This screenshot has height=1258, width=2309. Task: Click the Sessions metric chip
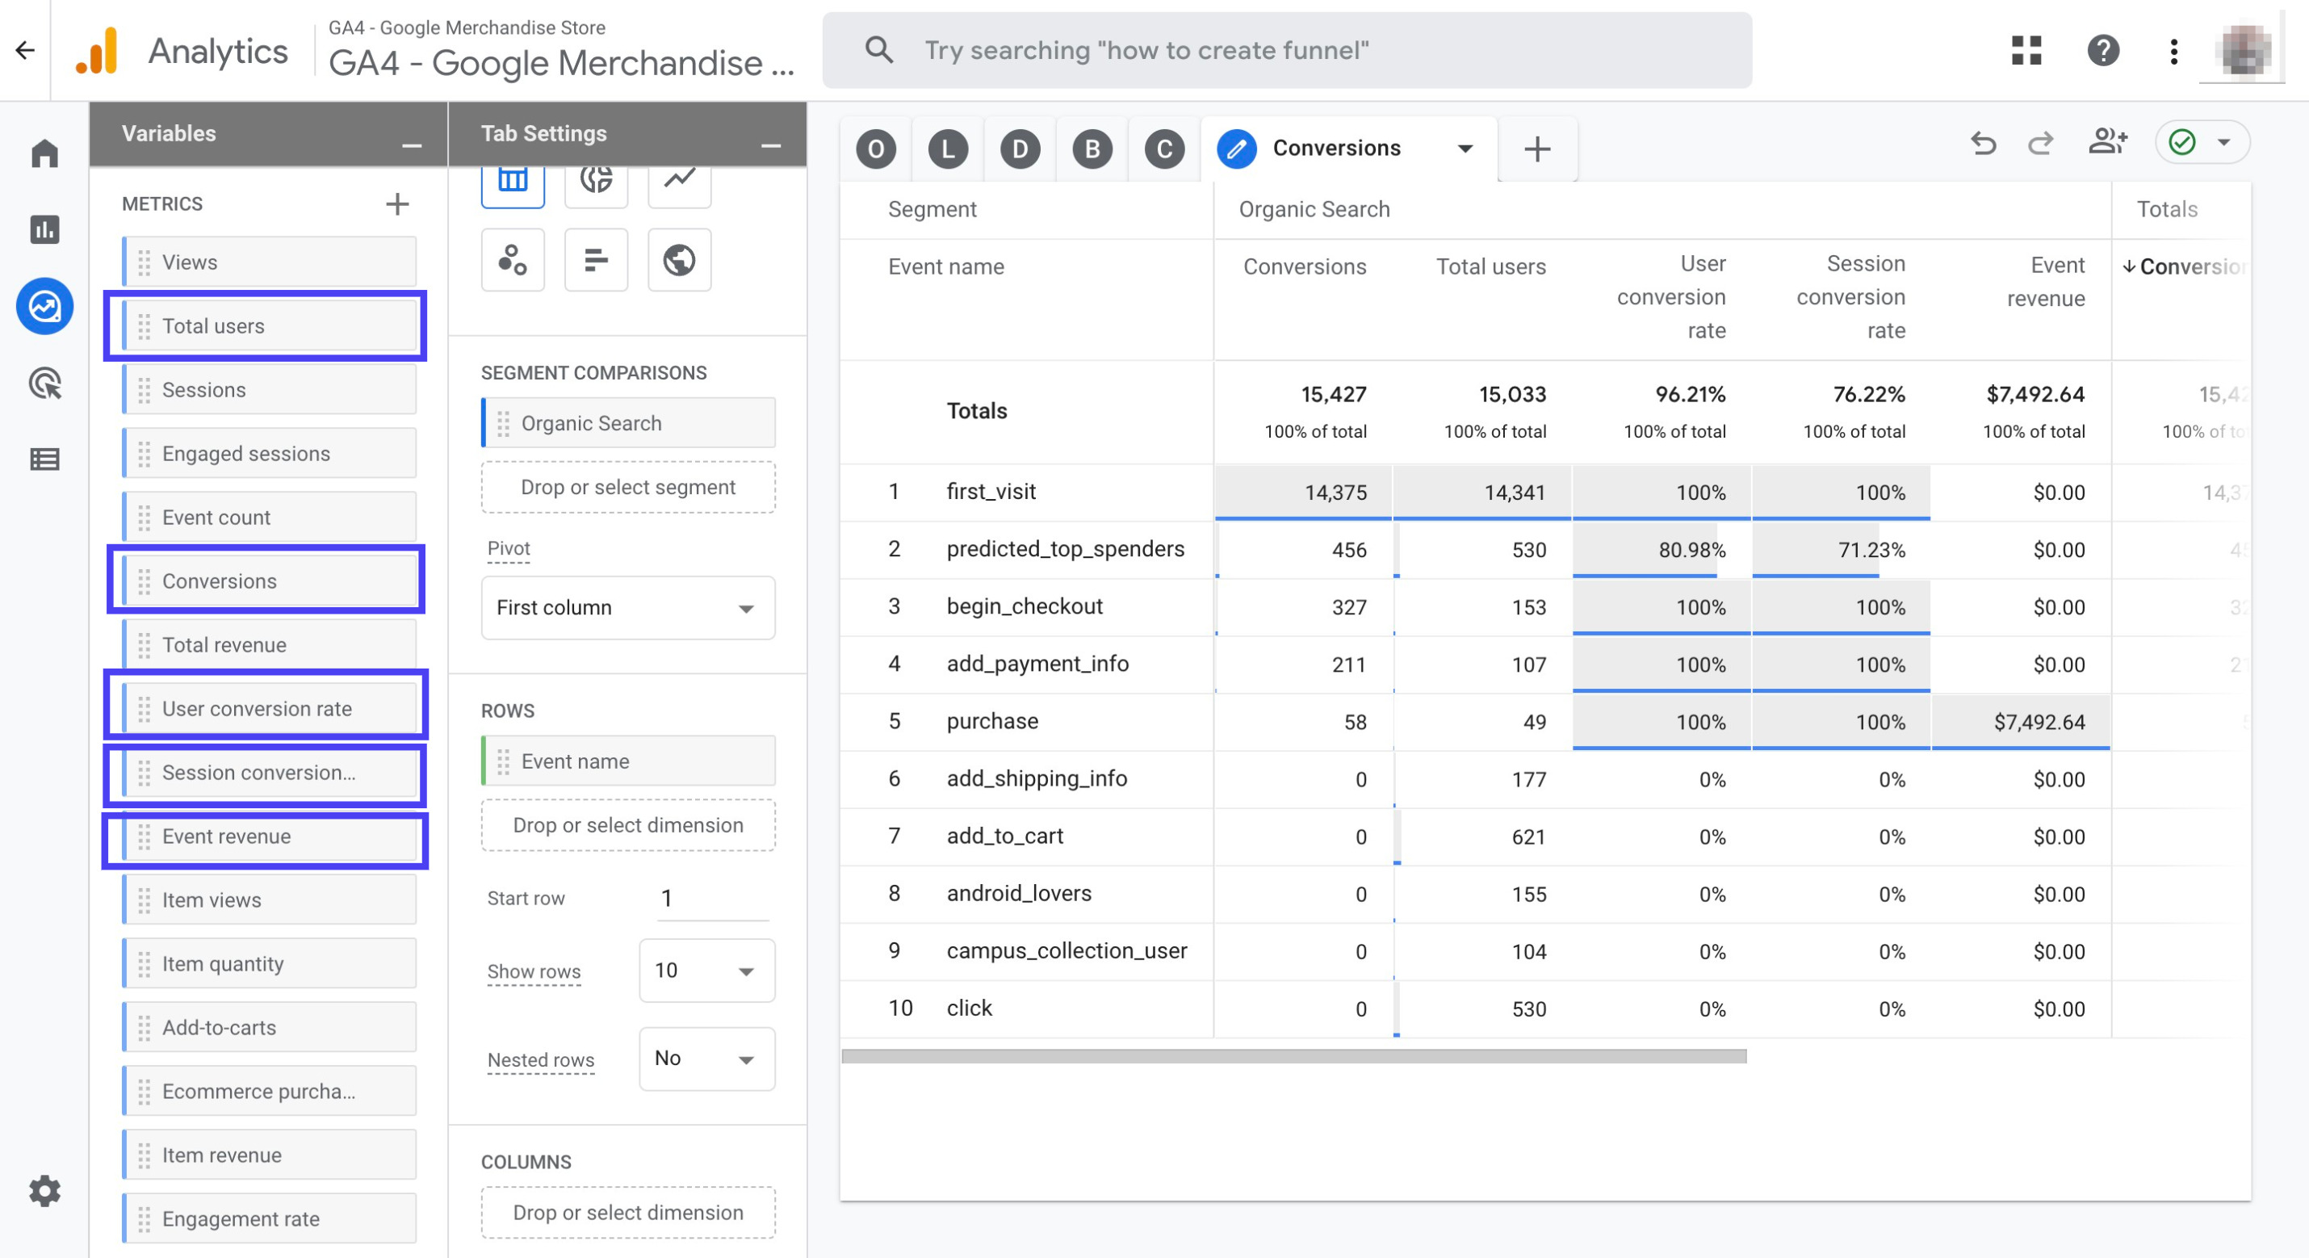pyautogui.click(x=270, y=390)
